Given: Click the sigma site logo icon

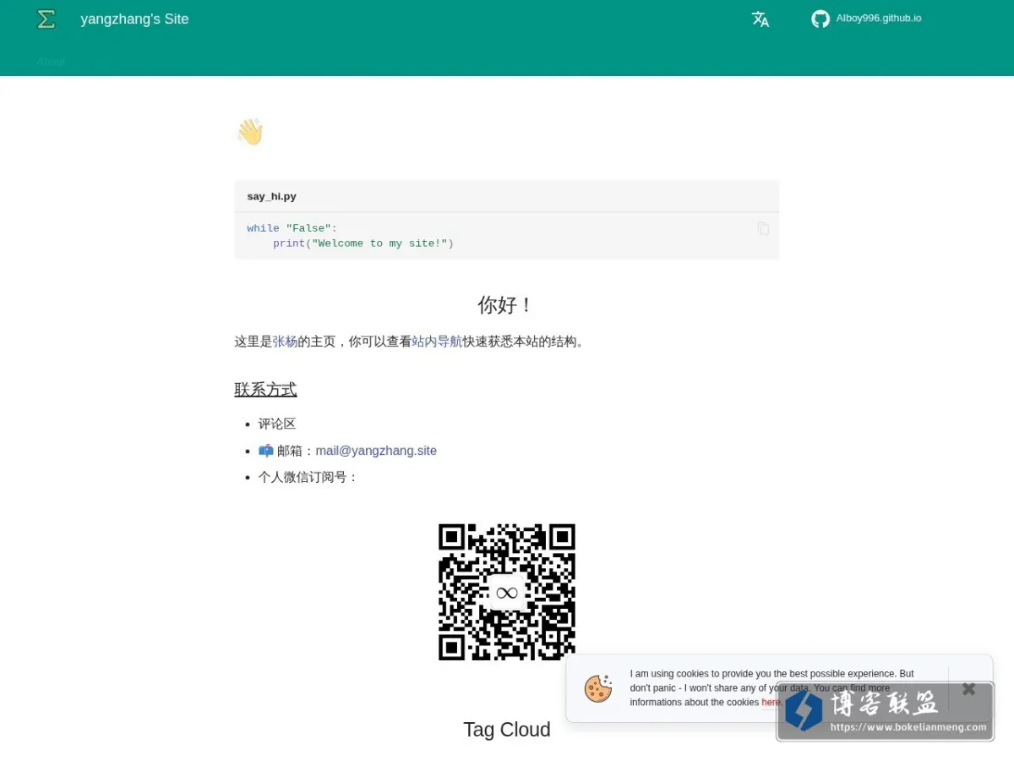Looking at the screenshot, I should point(46,19).
